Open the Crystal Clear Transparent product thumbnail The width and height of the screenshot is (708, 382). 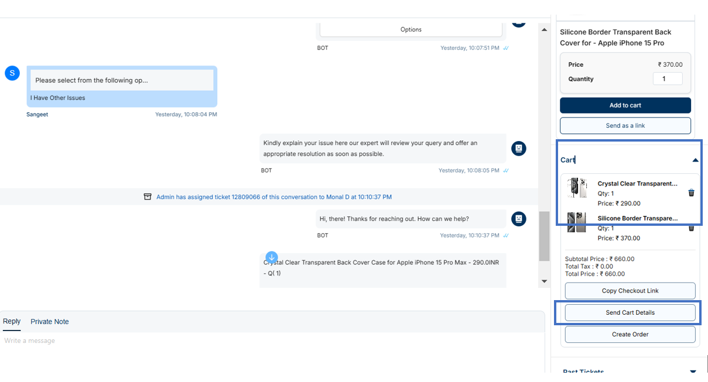tap(577, 188)
